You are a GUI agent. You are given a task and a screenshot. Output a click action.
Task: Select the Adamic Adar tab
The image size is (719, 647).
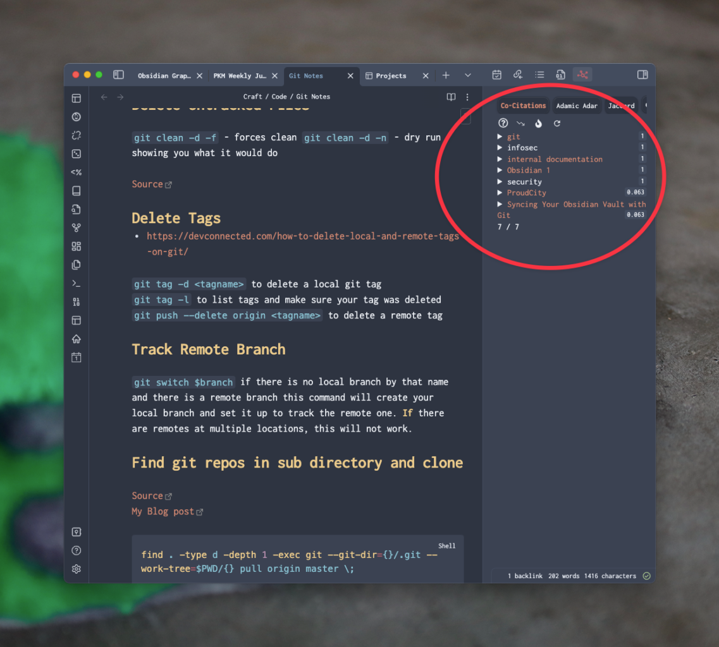pos(576,106)
